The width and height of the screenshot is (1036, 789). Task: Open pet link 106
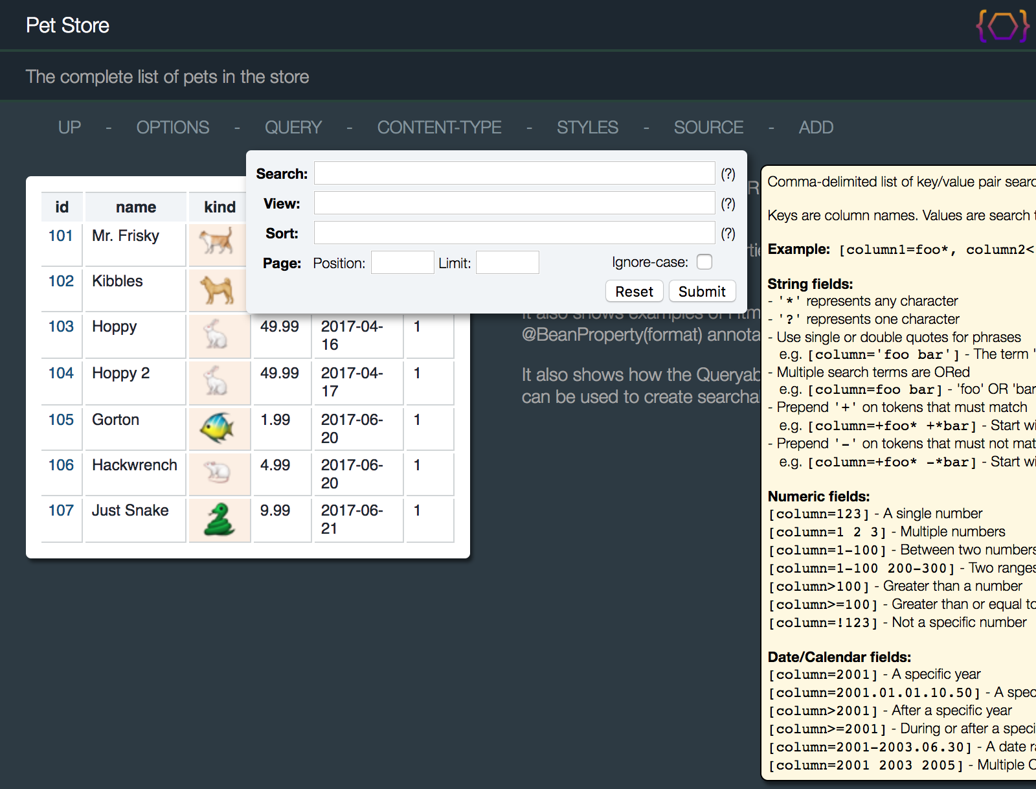point(61,465)
